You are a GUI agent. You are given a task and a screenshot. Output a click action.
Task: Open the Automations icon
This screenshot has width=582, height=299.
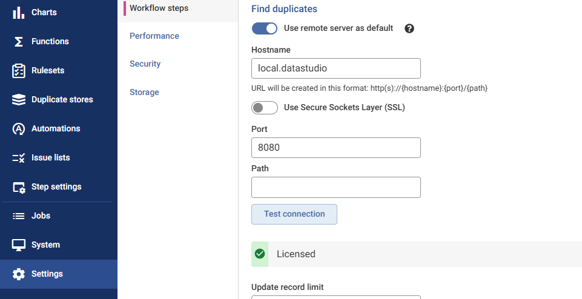pyautogui.click(x=19, y=128)
